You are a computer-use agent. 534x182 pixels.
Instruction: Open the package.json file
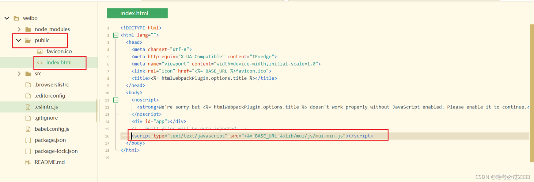click(x=50, y=140)
